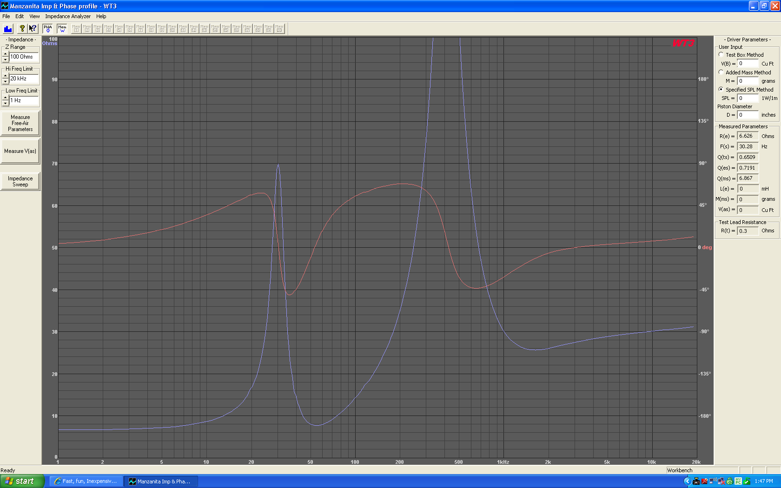Click the wireless network tray icon
The image size is (781, 488).
pos(713,481)
